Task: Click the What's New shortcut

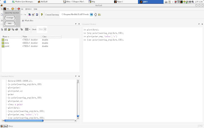Action: 28,20
